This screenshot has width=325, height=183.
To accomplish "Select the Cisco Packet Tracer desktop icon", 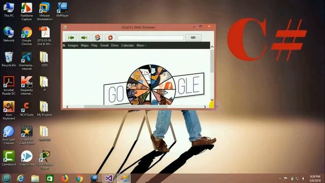I will [x=45, y=160].
